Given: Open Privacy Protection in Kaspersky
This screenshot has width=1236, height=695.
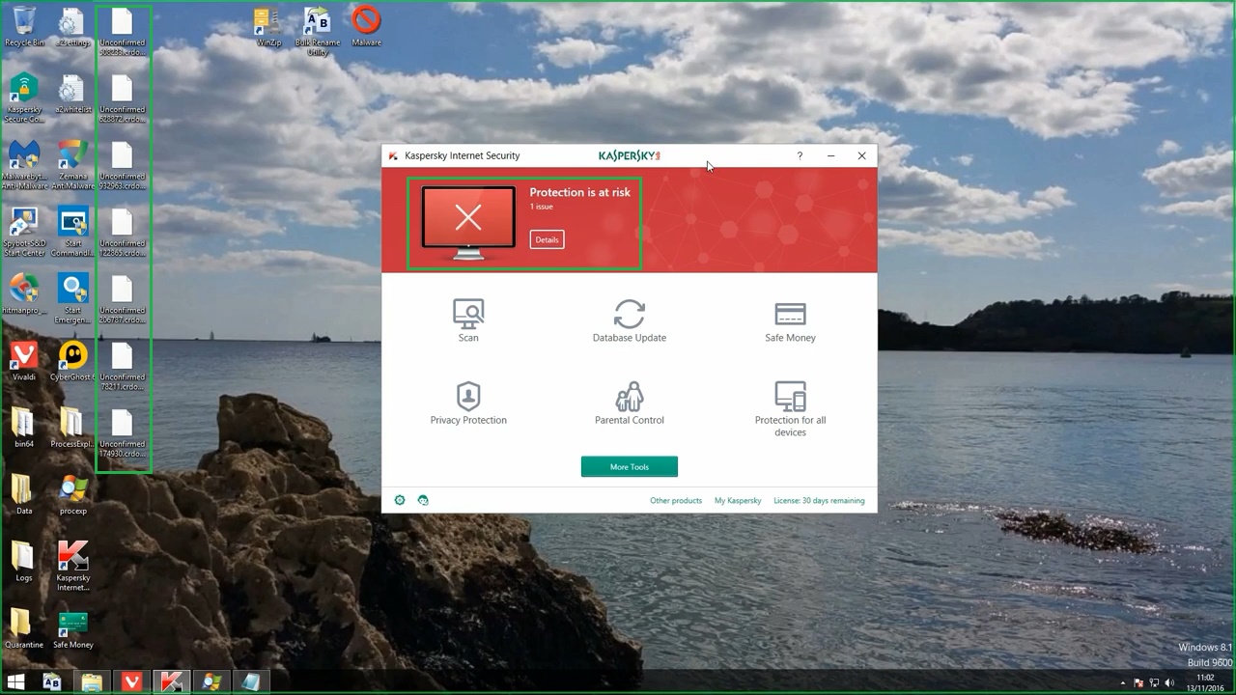Looking at the screenshot, I should tap(468, 403).
